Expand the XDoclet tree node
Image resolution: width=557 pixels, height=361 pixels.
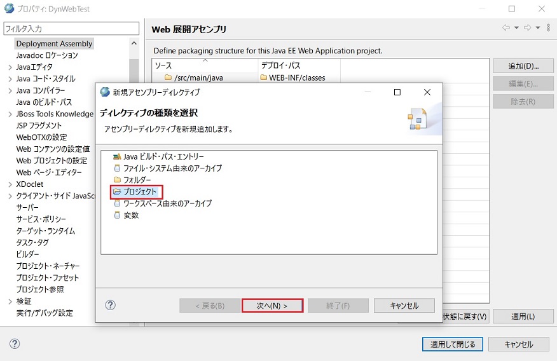click(x=10, y=184)
